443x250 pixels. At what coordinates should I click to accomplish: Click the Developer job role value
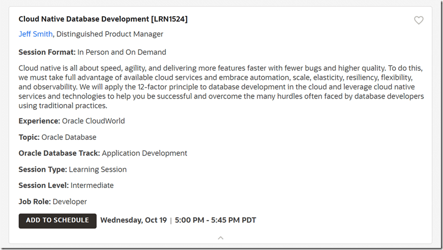coord(70,202)
